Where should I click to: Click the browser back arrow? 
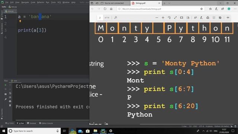click(93, 9)
